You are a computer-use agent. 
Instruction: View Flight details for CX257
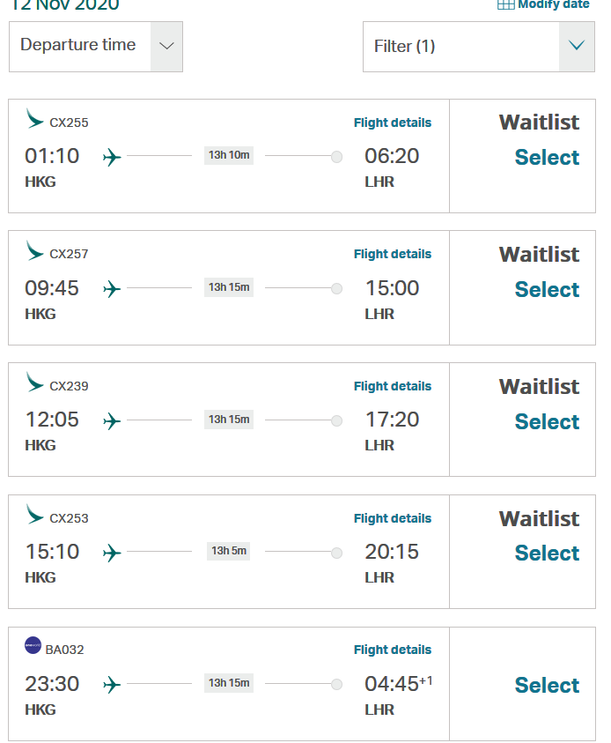(x=393, y=254)
